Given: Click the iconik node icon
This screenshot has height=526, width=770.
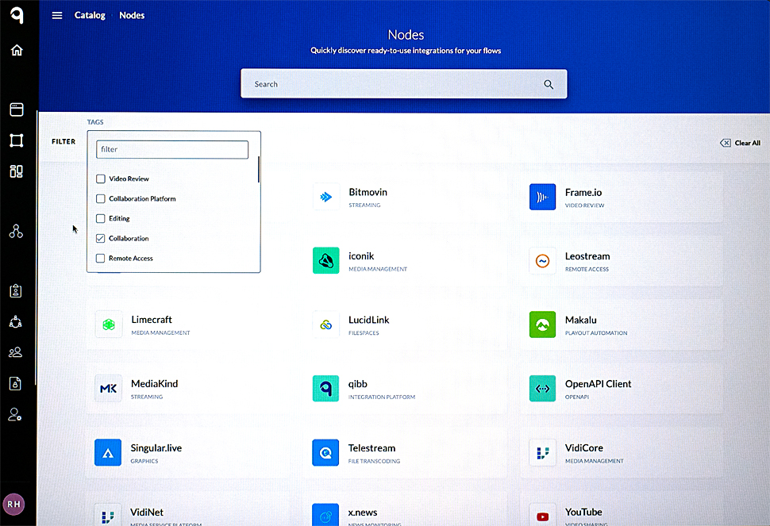Looking at the screenshot, I should 326,260.
